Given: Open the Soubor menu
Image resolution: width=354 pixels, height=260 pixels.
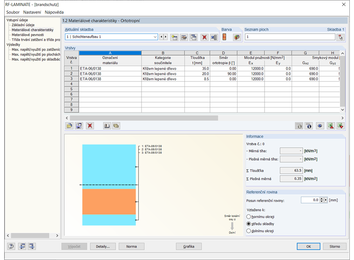Looking at the screenshot, I should [13, 12].
